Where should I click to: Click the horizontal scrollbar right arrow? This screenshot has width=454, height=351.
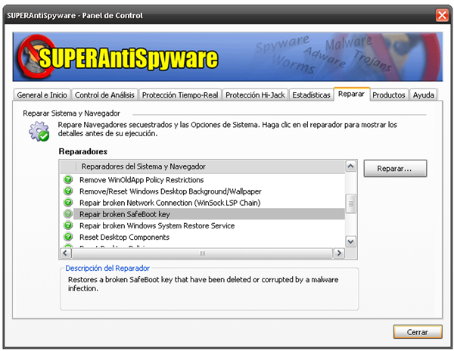(339, 253)
